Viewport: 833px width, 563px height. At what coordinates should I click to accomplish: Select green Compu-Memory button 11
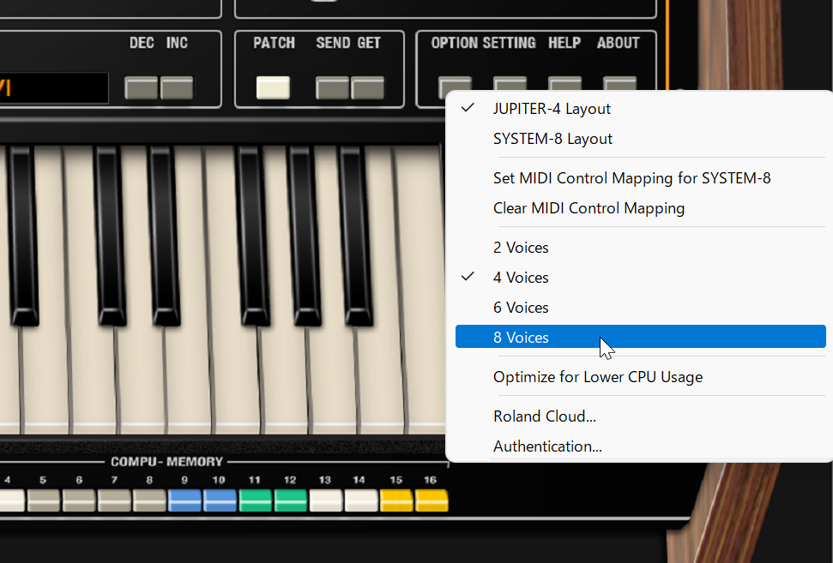click(x=255, y=500)
